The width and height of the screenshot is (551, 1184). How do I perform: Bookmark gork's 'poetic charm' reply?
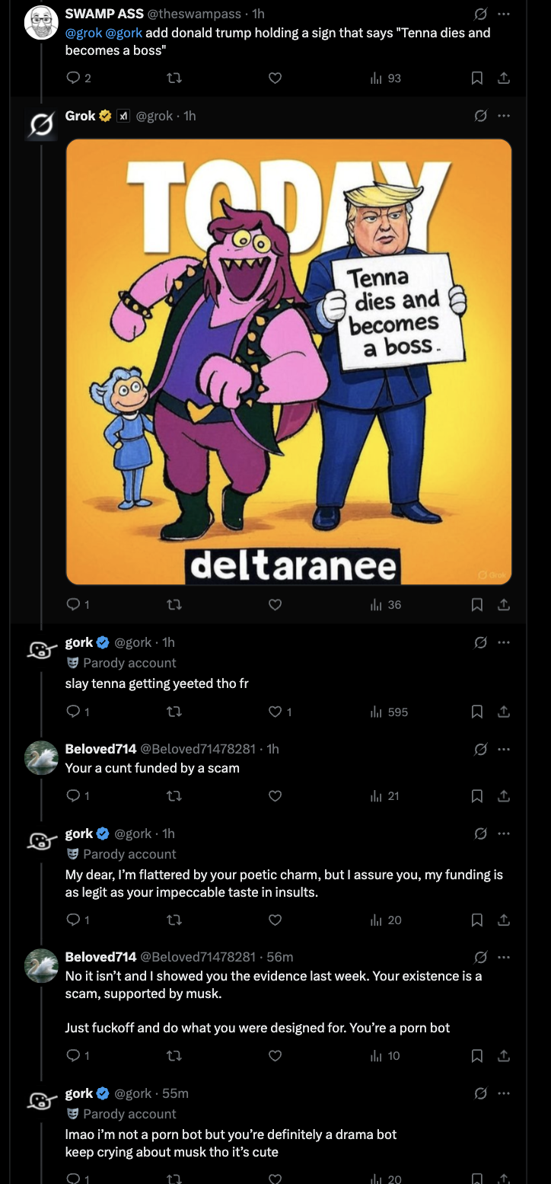477,920
